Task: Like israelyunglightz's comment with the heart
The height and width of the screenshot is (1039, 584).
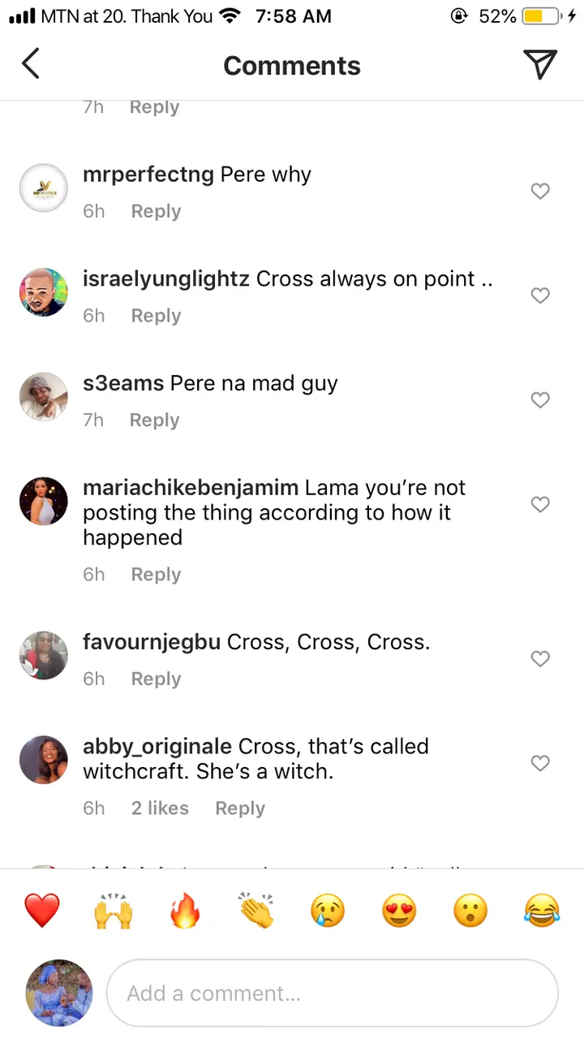Action: (x=540, y=296)
